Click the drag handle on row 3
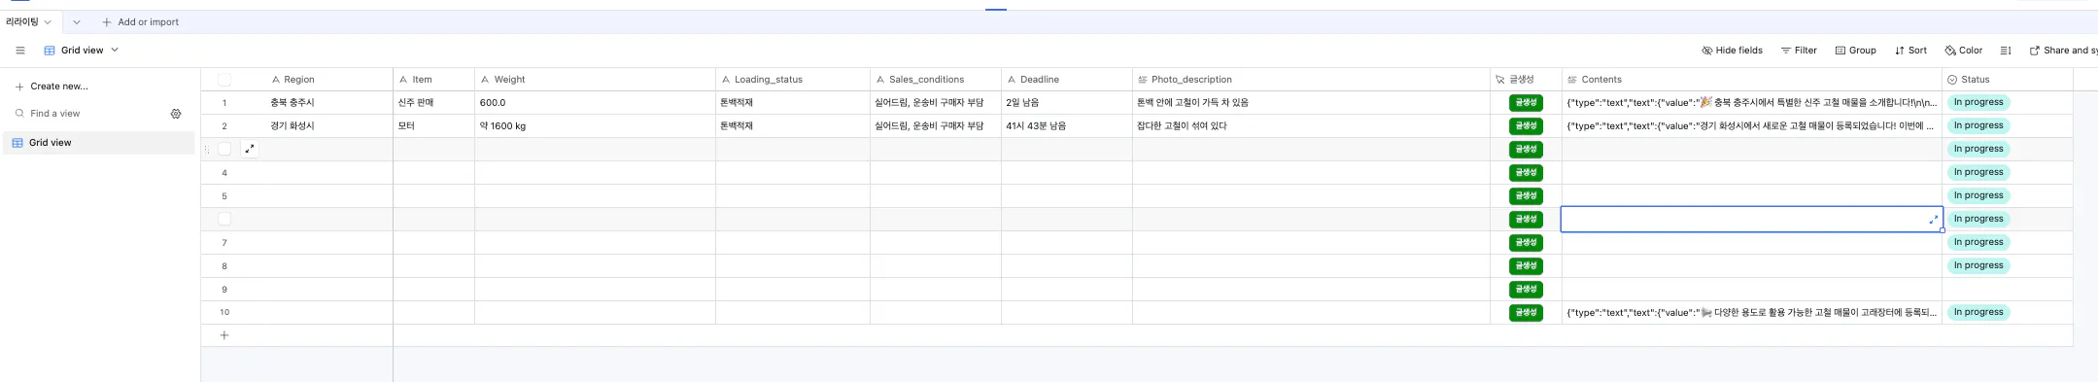This screenshot has height=382, width=2098. click(207, 149)
